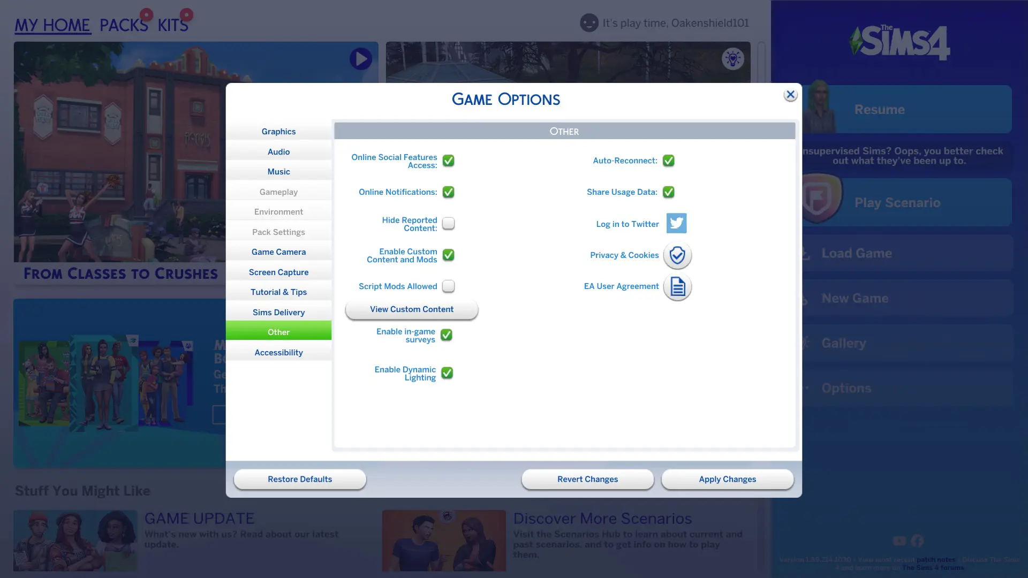Click the play button on left banner
This screenshot has width=1028, height=578.
click(361, 57)
